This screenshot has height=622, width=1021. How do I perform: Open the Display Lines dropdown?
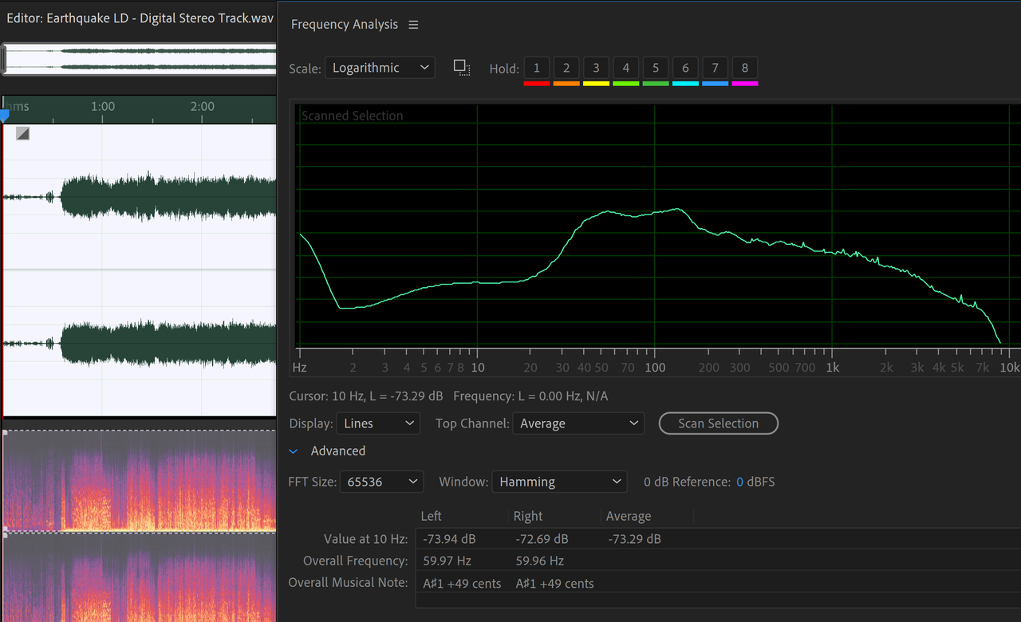click(378, 423)
